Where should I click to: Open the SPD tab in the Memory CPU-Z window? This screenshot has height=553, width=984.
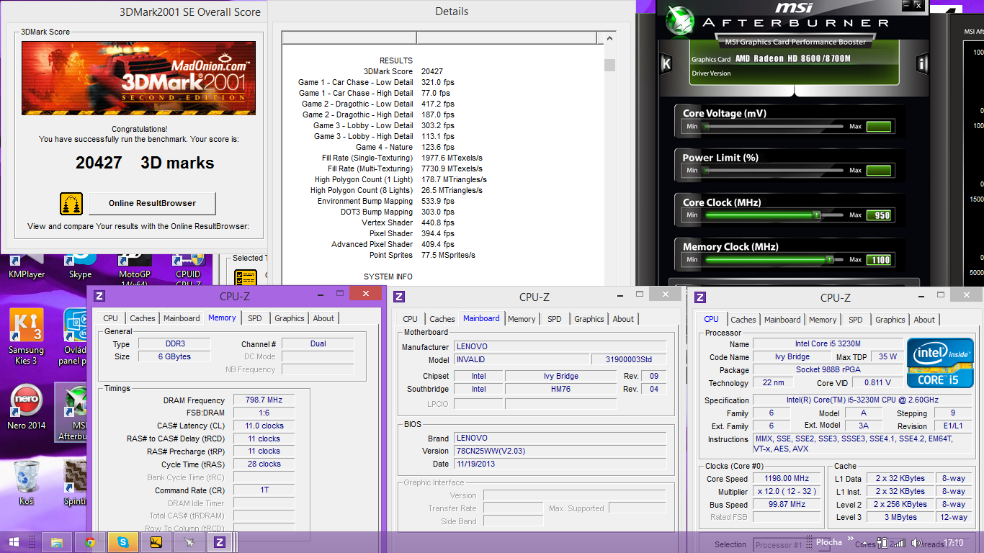pyautogui.click(x=255, y=318)
